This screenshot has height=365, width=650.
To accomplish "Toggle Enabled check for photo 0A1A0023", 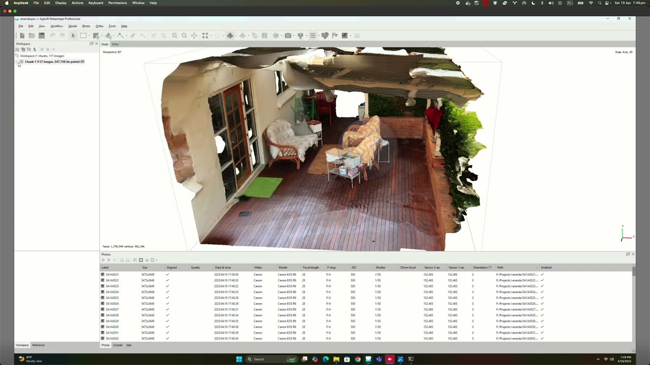I will [542, 286].
